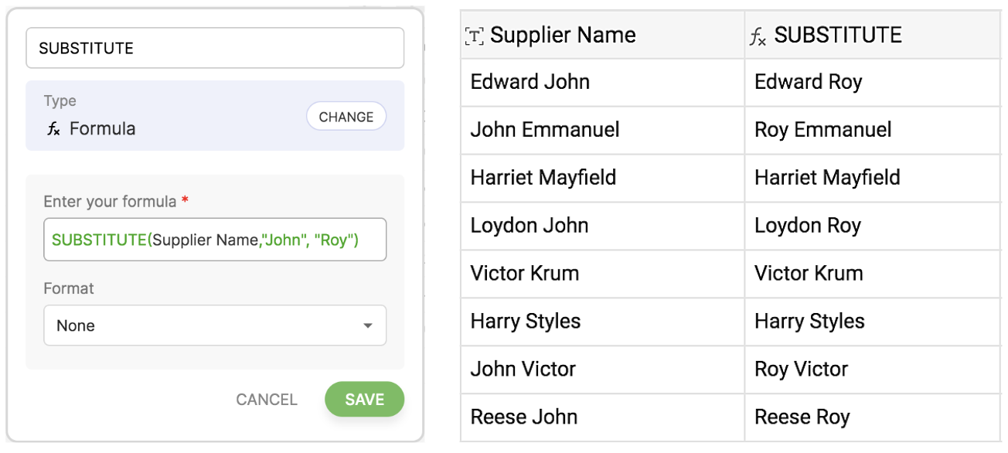This screenshot has height=453, width=1008.
Task: Click the formula fx icon beside Formula type
Action: [53, 129]
